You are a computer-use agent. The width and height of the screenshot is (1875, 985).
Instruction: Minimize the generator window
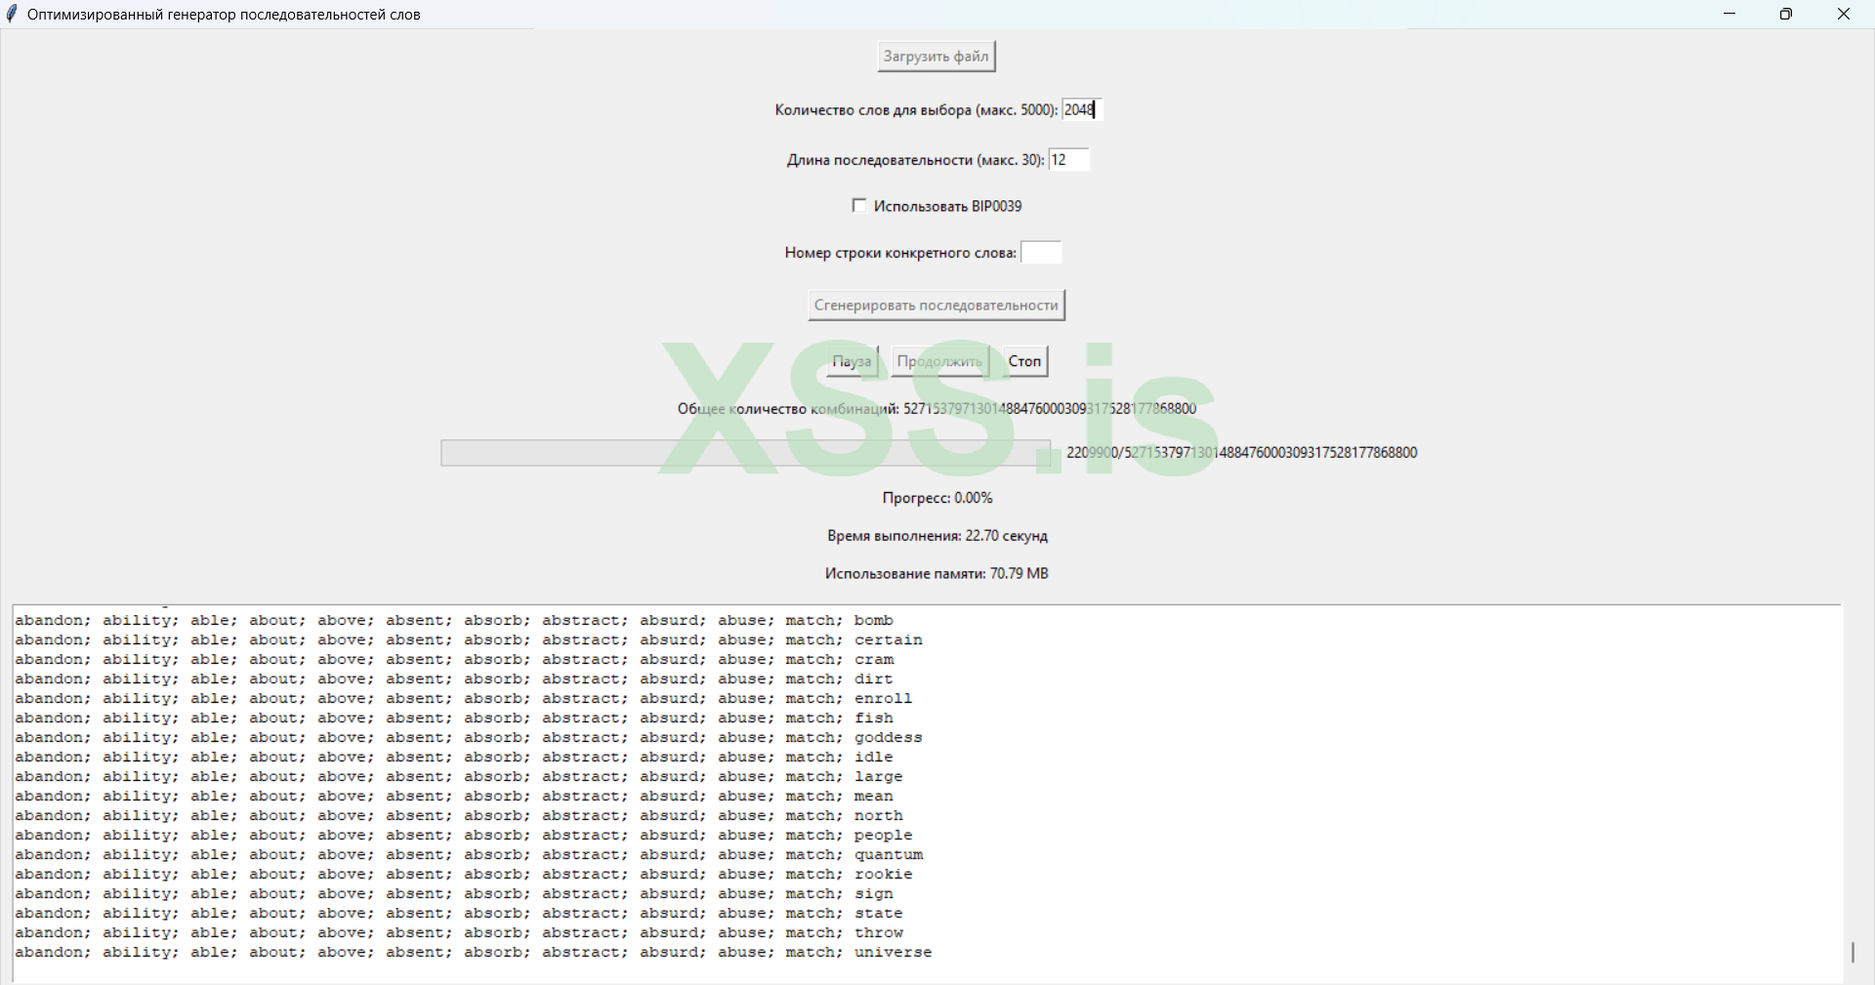tap(1729, 15)
